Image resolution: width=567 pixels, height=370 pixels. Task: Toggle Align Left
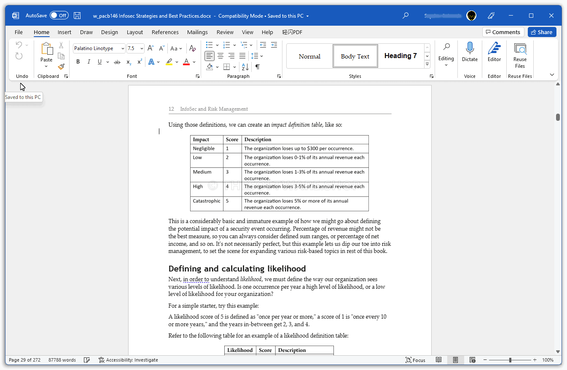pyautogui.click(x=210, y=56)
